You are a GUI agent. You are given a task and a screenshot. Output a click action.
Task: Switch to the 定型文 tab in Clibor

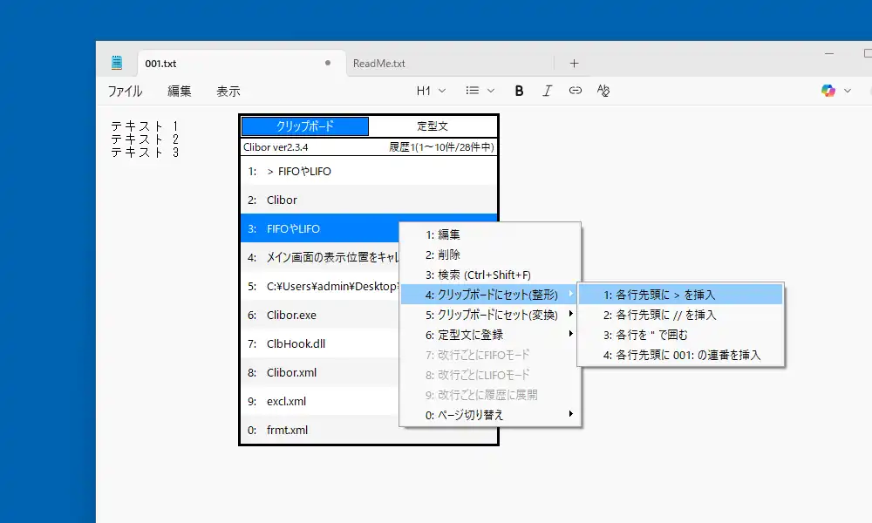tap(433, 126)
